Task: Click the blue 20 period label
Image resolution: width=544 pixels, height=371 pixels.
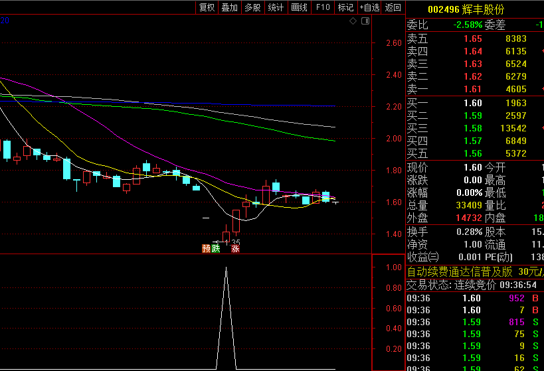Action: 5,21
